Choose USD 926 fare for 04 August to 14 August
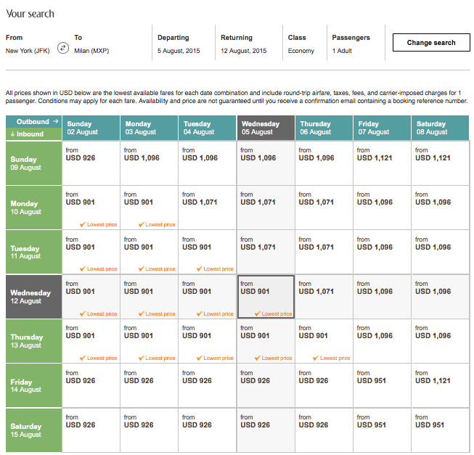This screenshot has width=474, height=455. coord(208,385)
